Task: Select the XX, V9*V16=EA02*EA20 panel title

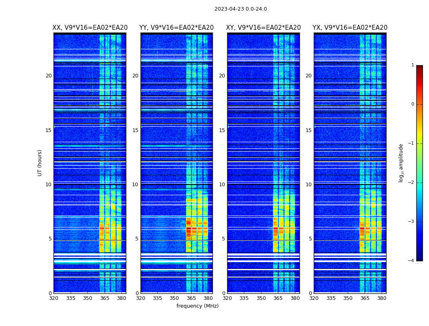Action: click(90, 28)
